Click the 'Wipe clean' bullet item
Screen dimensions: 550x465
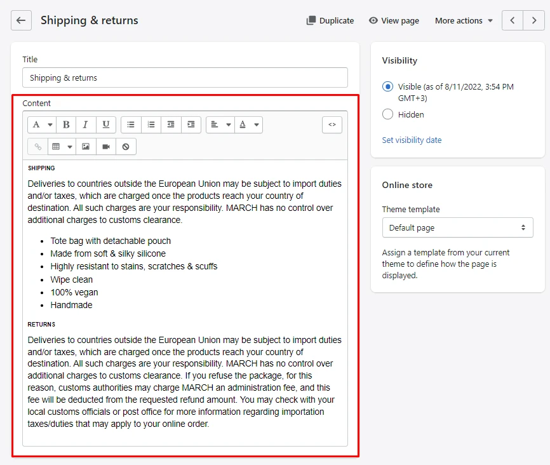click(x=72, y=280)
